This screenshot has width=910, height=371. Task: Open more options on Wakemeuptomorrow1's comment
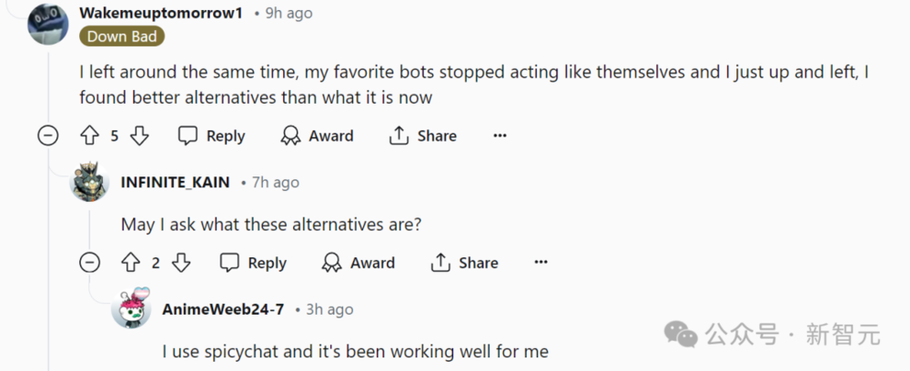tap(500, 136)
